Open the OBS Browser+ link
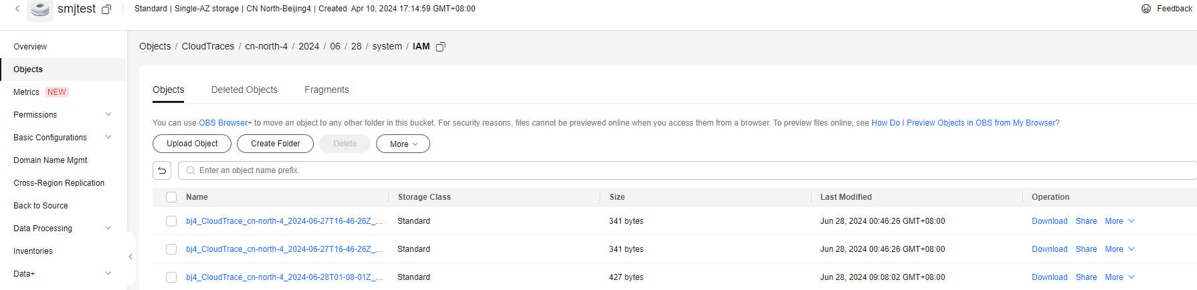 tap(225, 123)
